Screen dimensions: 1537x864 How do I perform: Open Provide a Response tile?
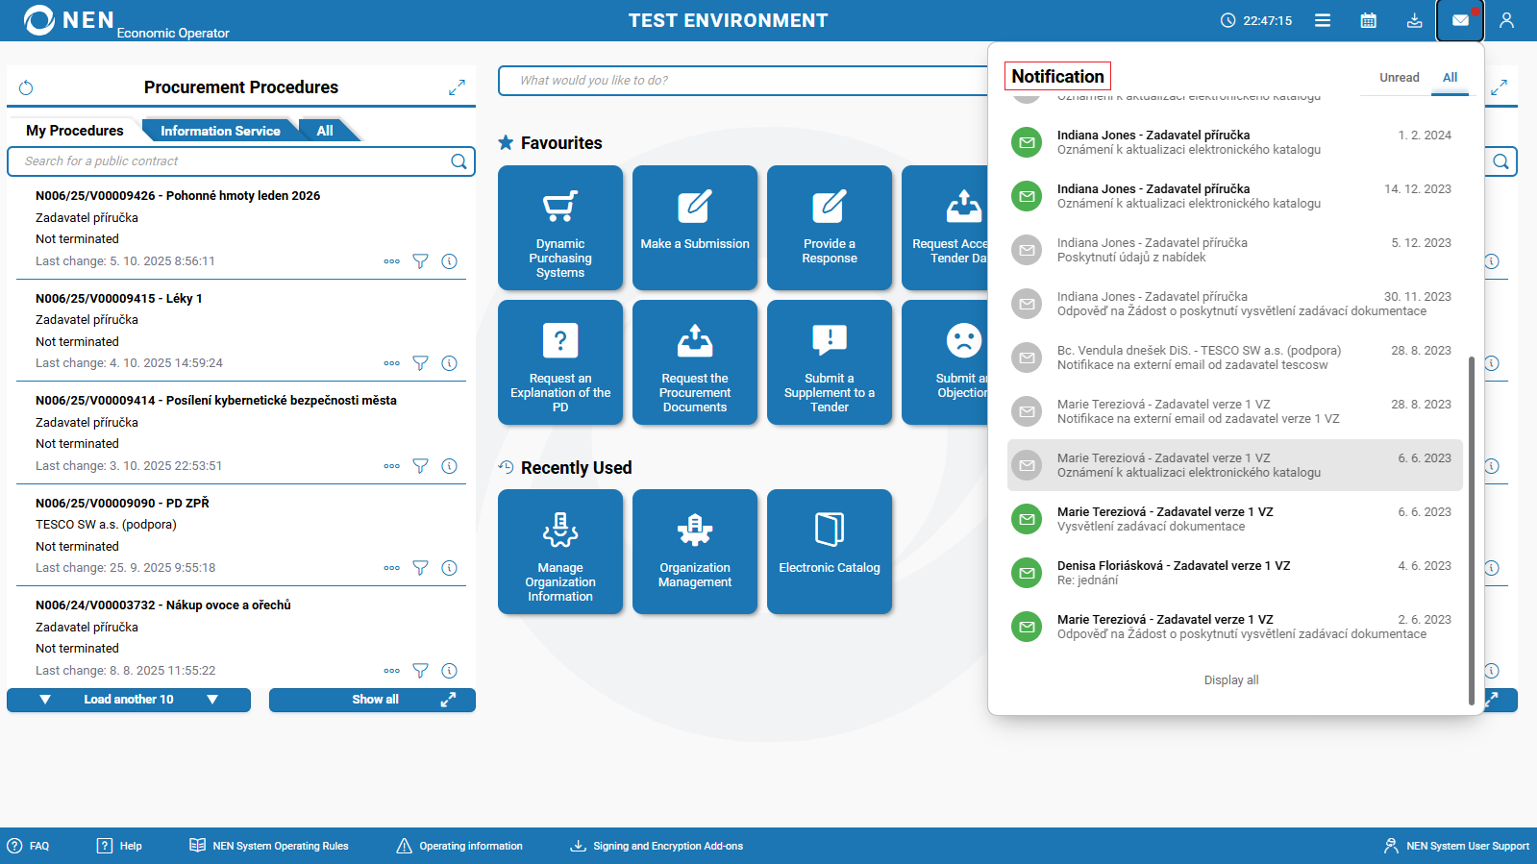click(830, 228)
